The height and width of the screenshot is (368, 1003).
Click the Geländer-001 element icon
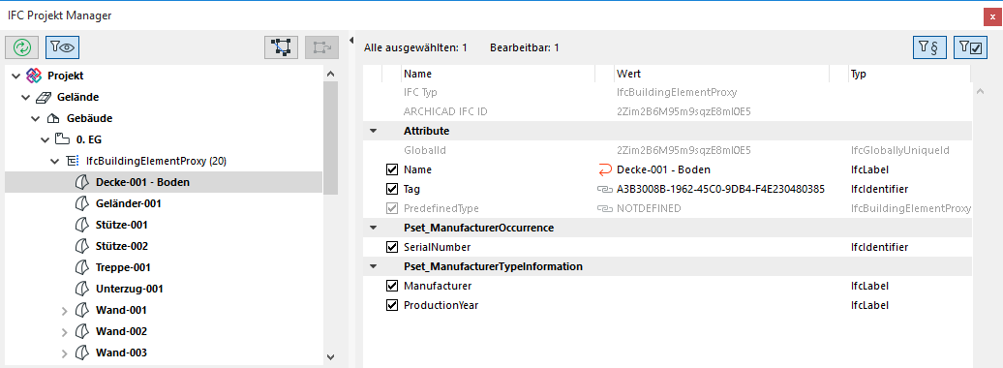coord(81,203)
